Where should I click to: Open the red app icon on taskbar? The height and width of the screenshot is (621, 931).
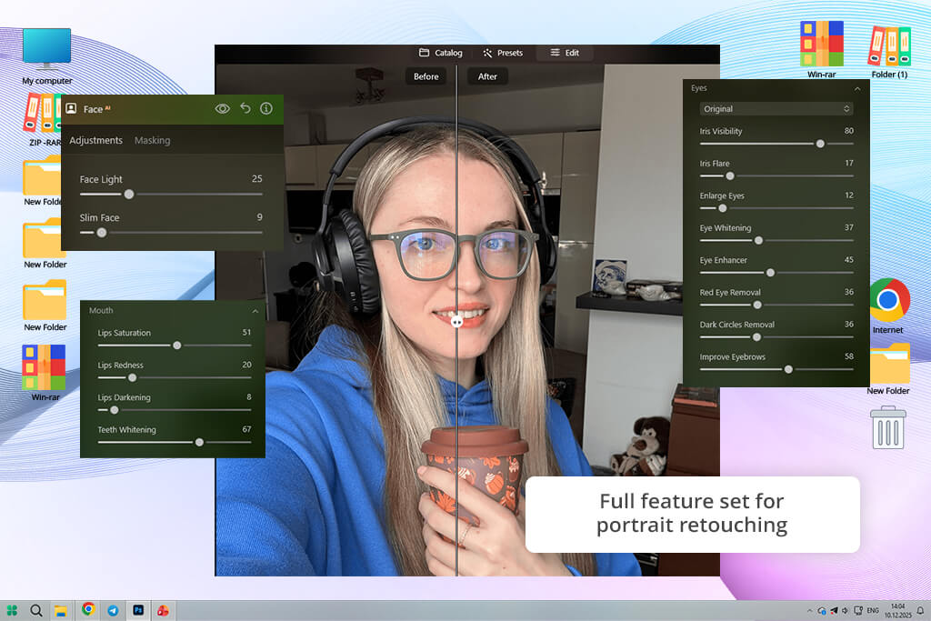163,610
